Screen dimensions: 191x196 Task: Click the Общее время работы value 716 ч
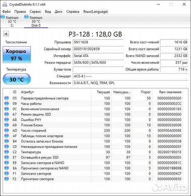[174, 69]
